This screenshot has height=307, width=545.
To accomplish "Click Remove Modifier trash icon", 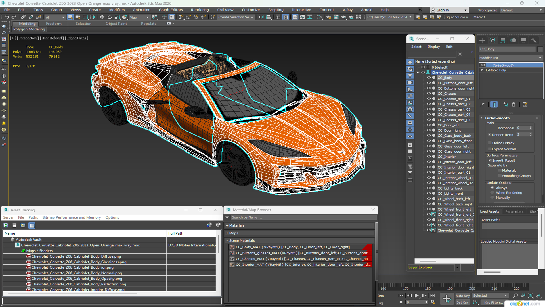I will tap(513, 105).
